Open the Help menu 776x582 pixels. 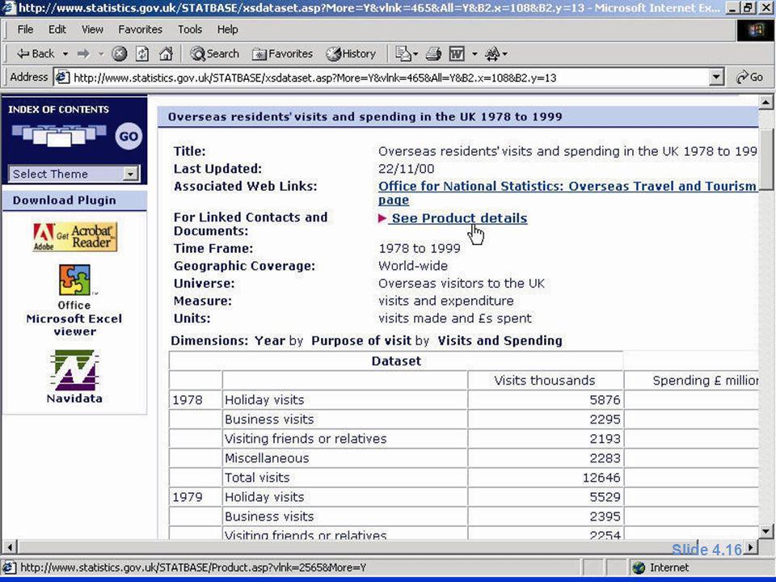[x=227, y=30]
